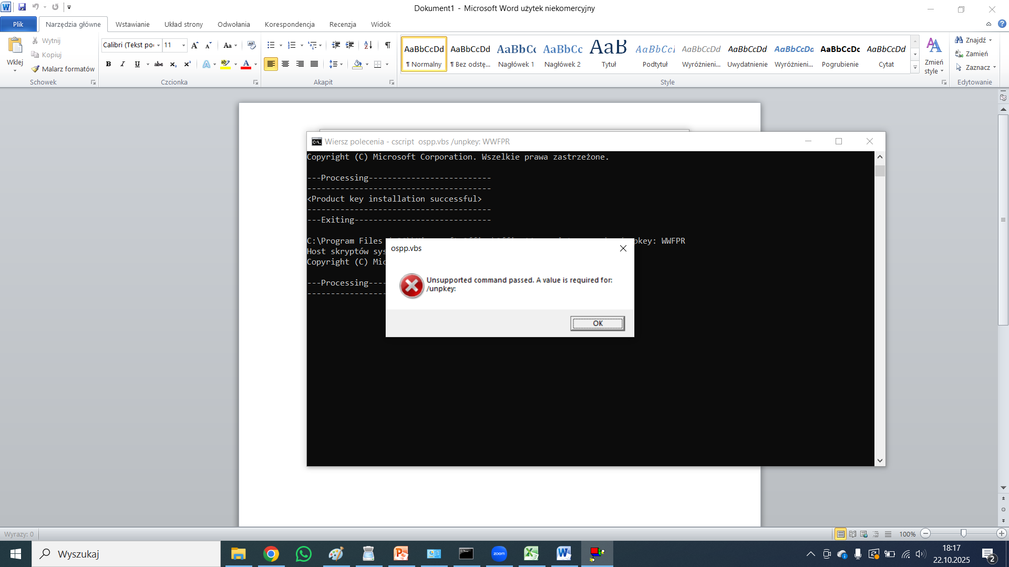Screen dimensions: 1009x567
Task: Click the numbered list icon
Action: point(292,45)
